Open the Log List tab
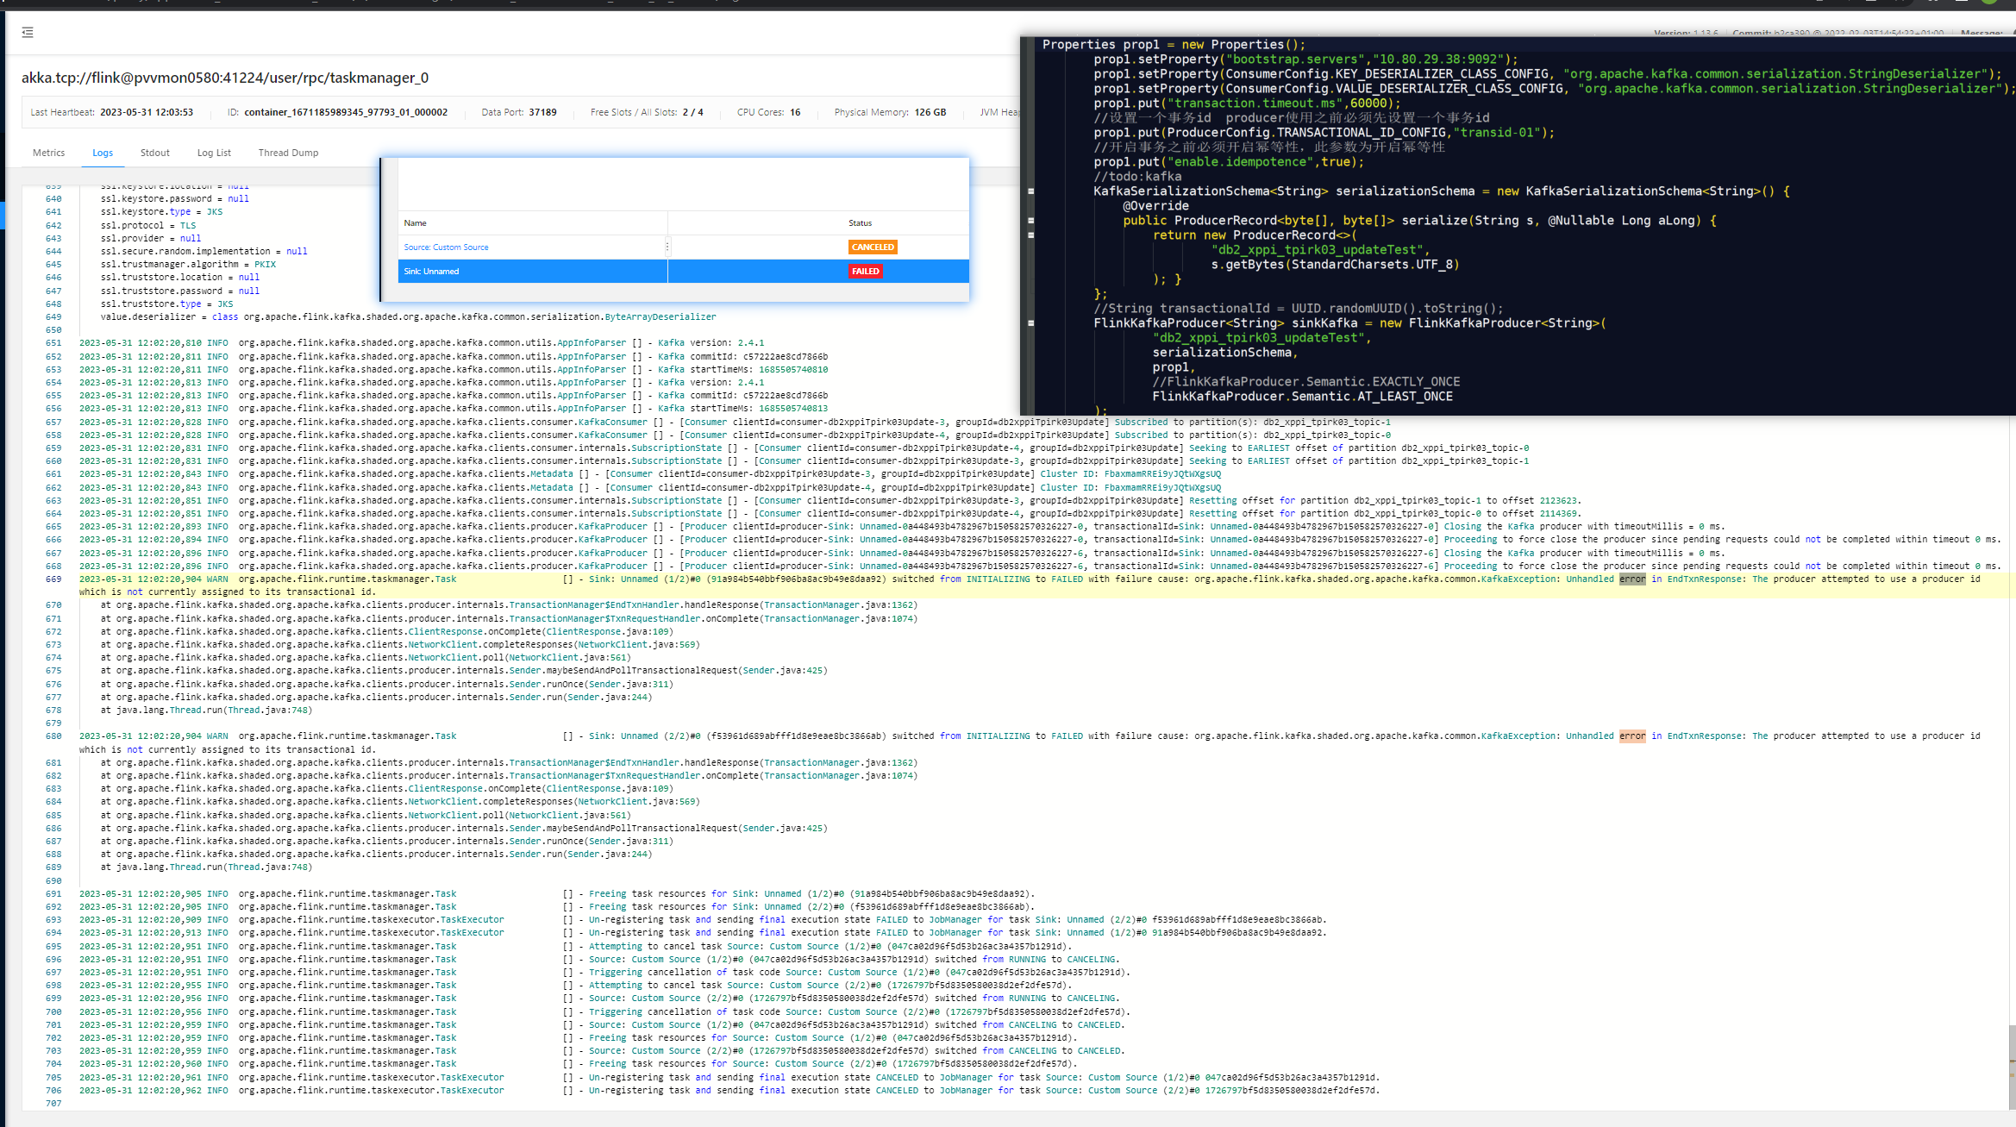This screenshot has width=2016, height=1127. pyautogui.click(x=214, y=153)
